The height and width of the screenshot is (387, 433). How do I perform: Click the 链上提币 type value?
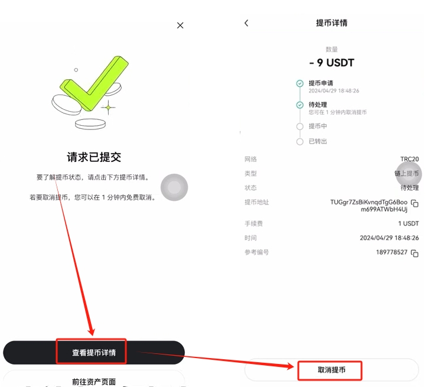[x=406, y=174]
